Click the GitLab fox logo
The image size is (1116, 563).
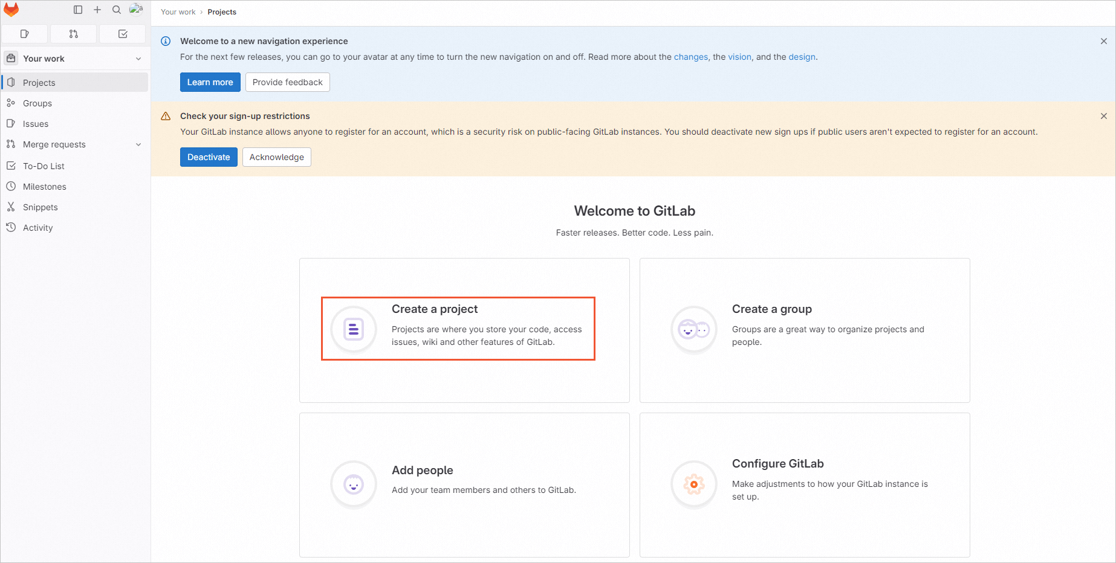click(x=11, y=10)
